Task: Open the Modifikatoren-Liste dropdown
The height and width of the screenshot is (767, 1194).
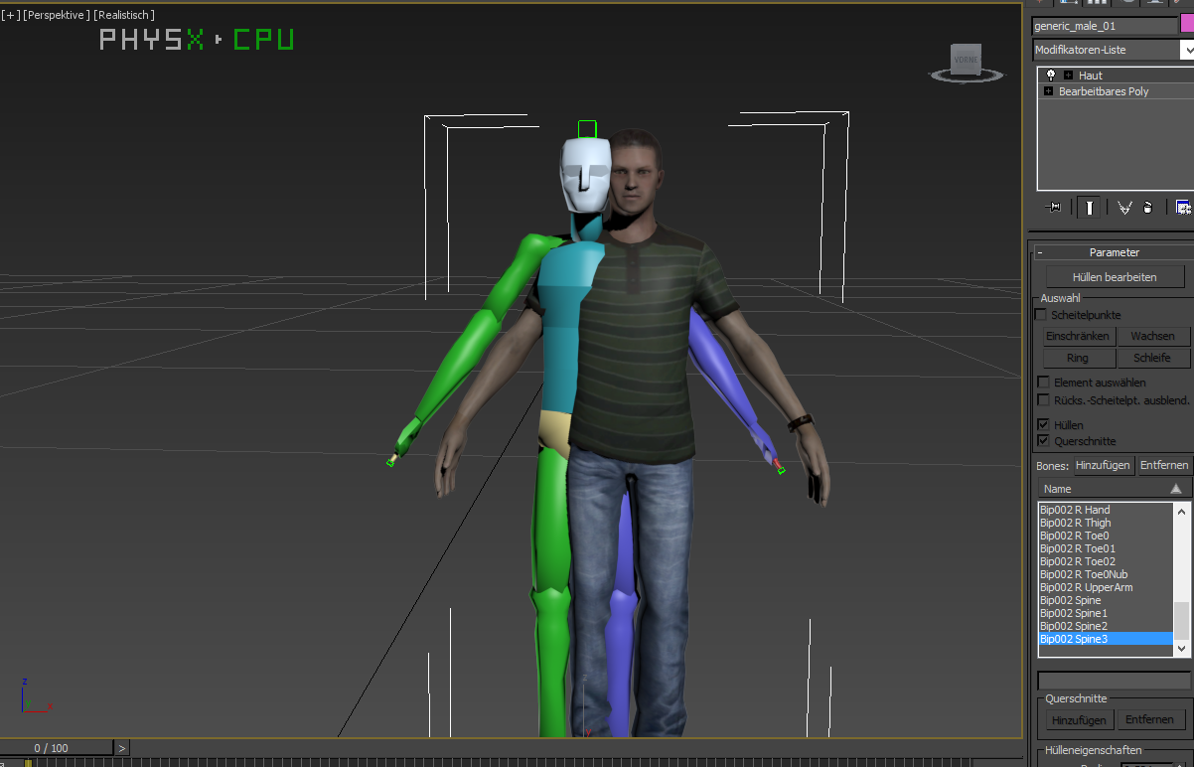Action: click(1185, 50)
